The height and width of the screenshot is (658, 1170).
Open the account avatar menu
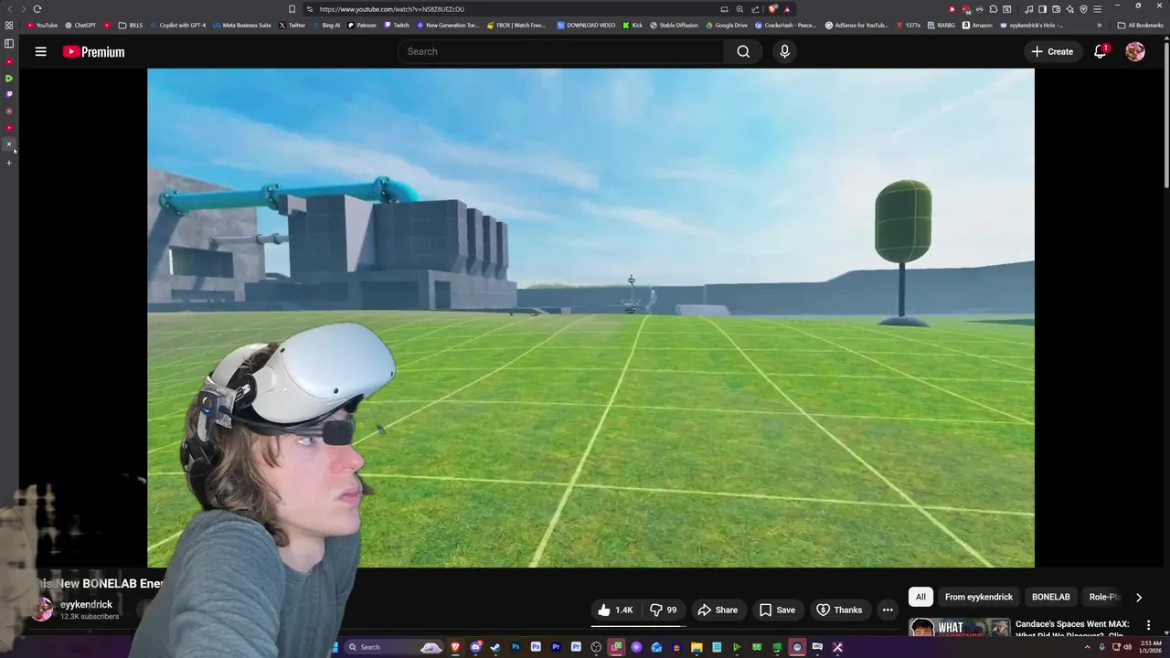1135,52
